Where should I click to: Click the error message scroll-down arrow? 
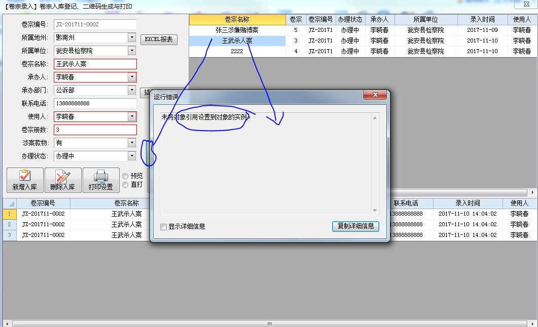click(x=375, y=211)
